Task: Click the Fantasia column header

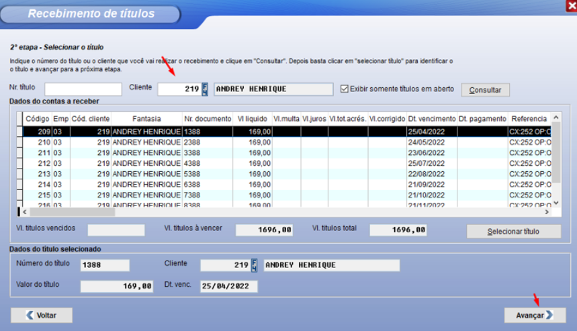Action: 146,119
